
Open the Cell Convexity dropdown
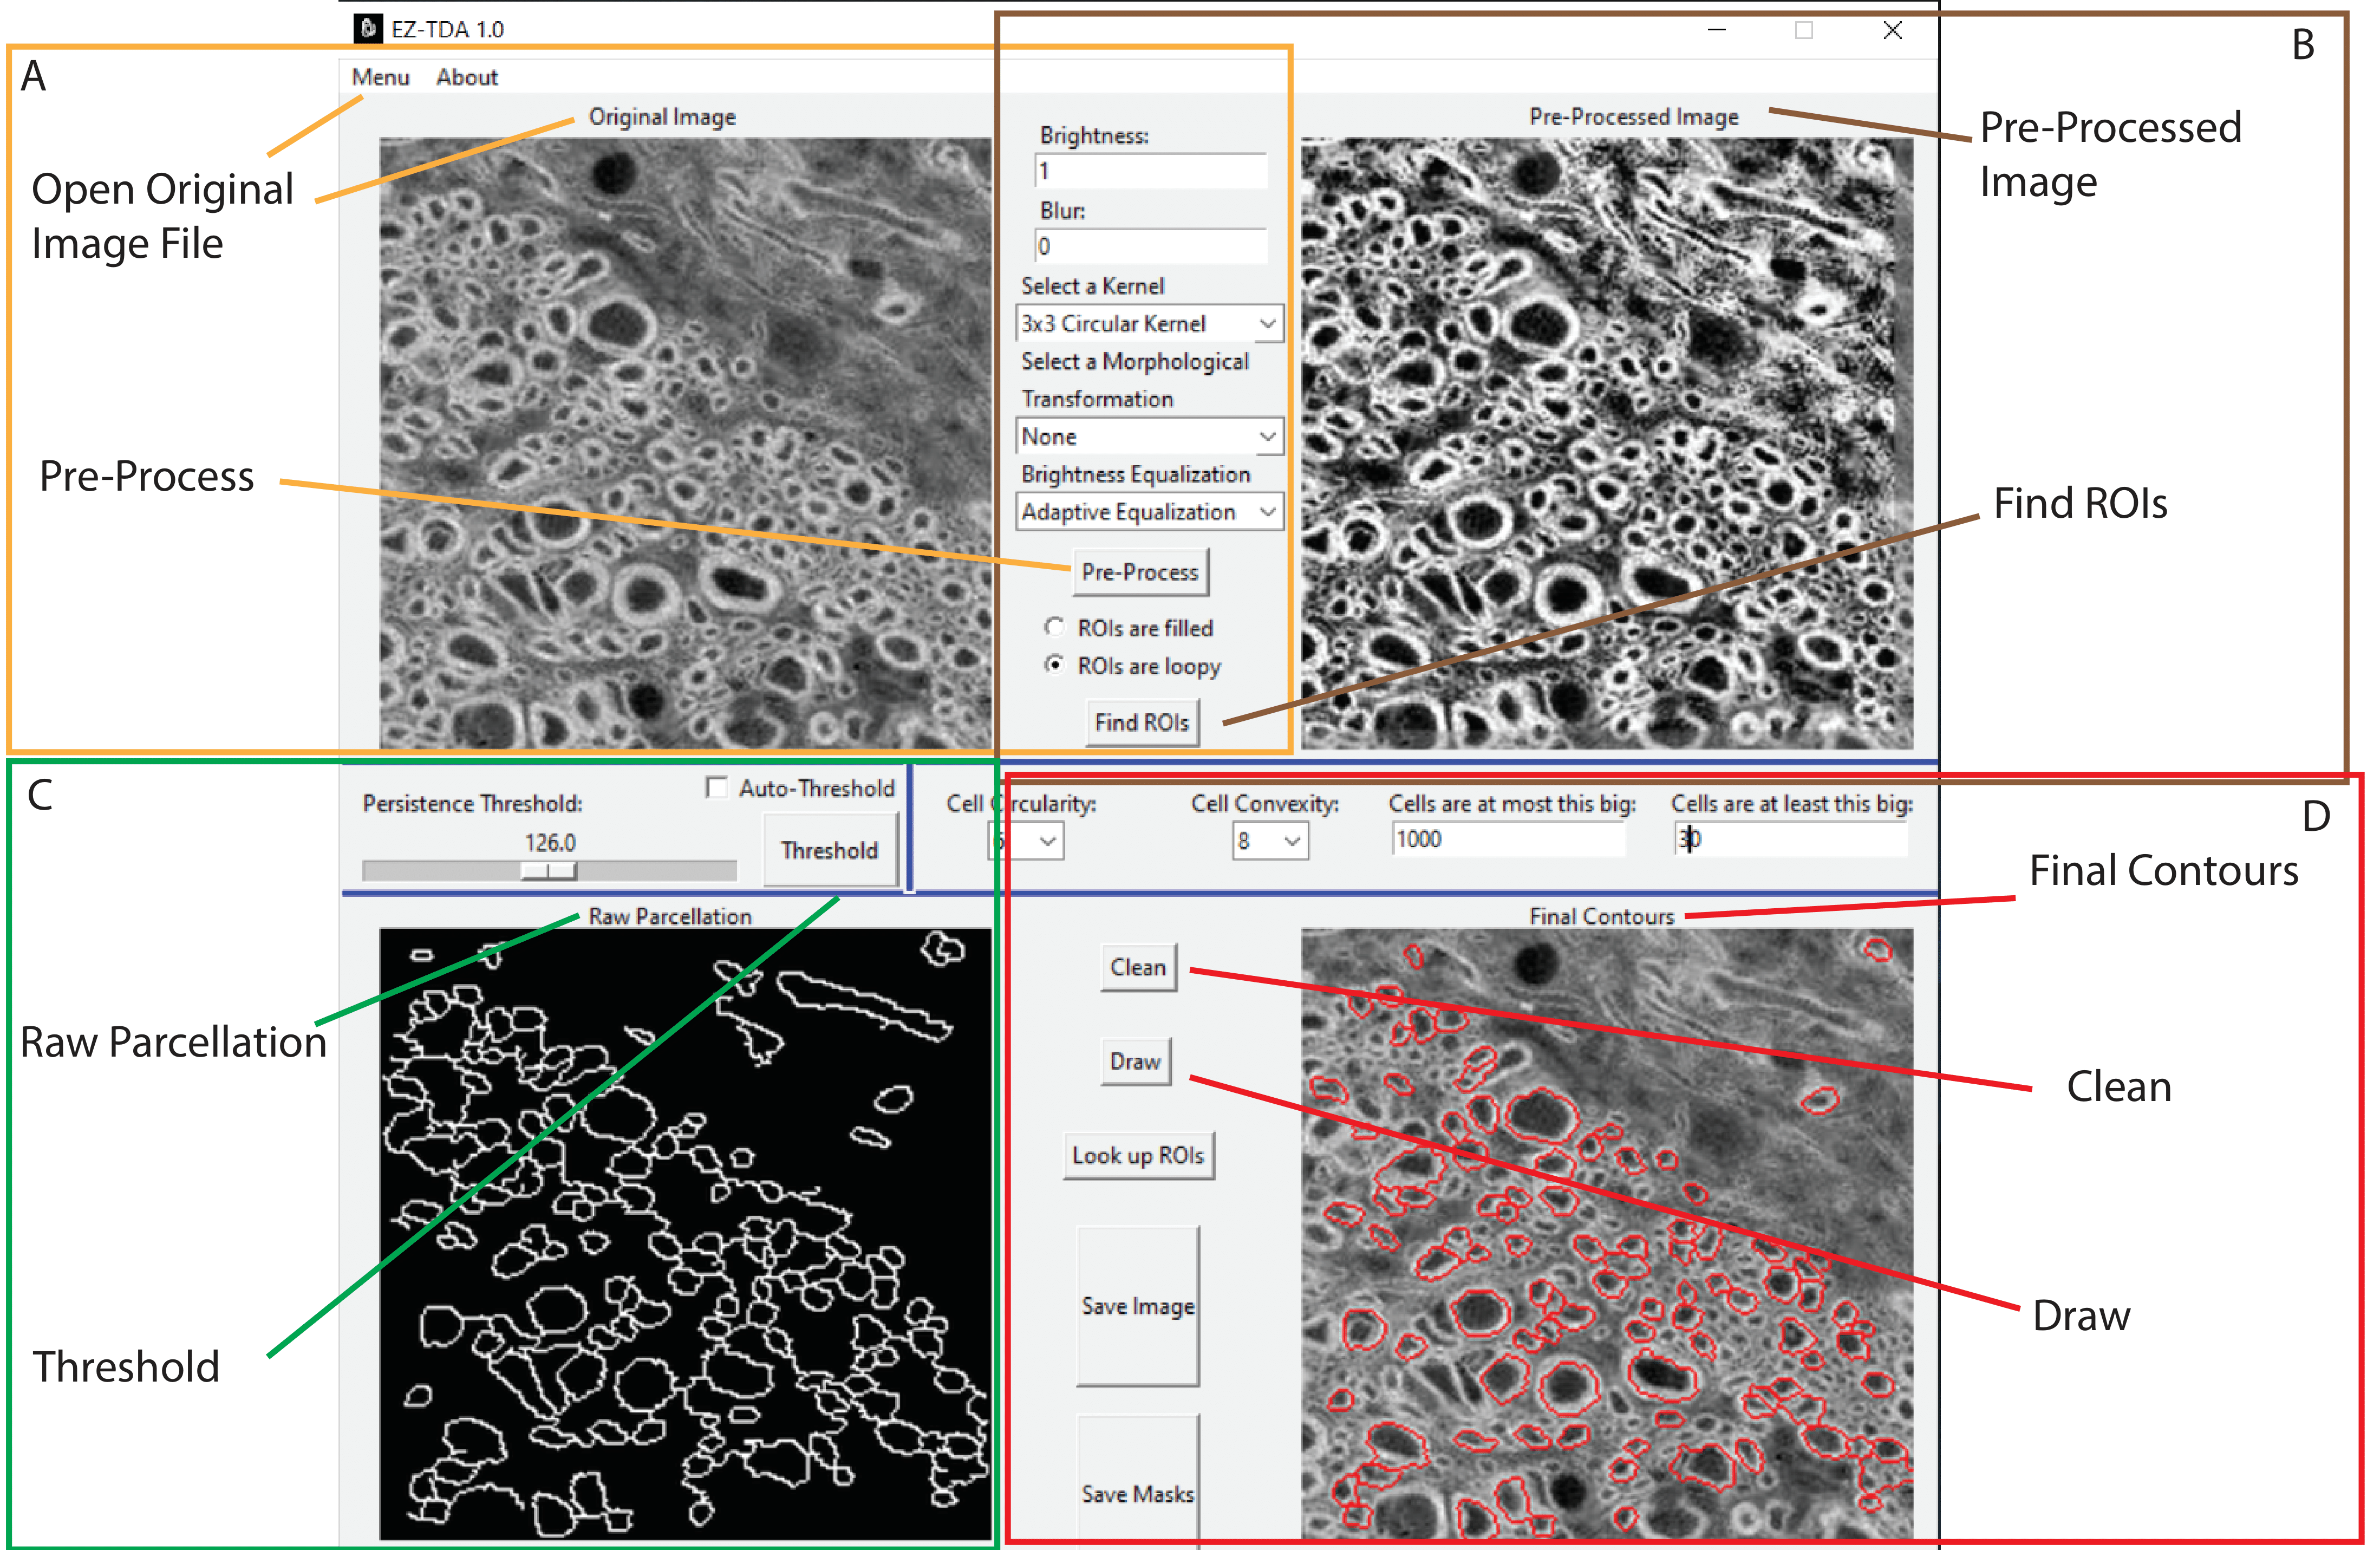point(1270,840)
